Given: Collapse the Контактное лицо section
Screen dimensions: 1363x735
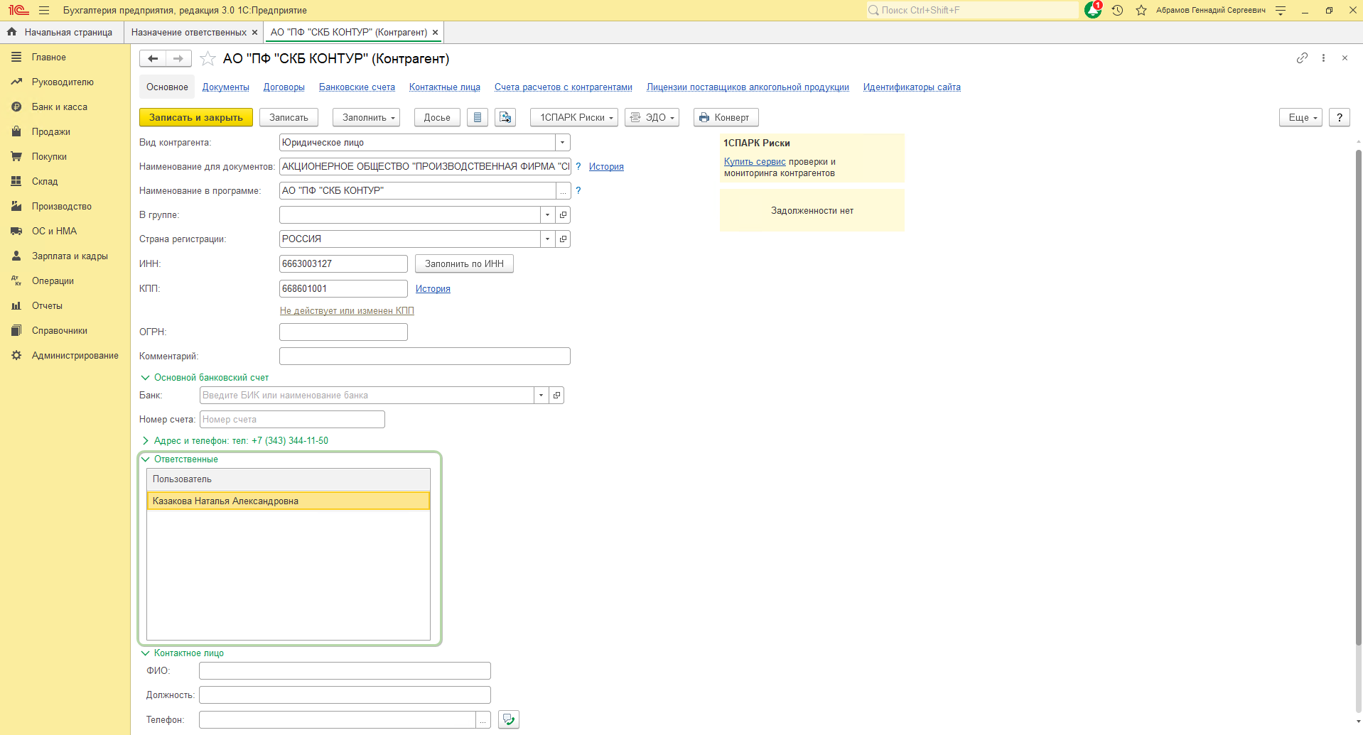Looking at the screenshot, I should click(x=146, y=653).
